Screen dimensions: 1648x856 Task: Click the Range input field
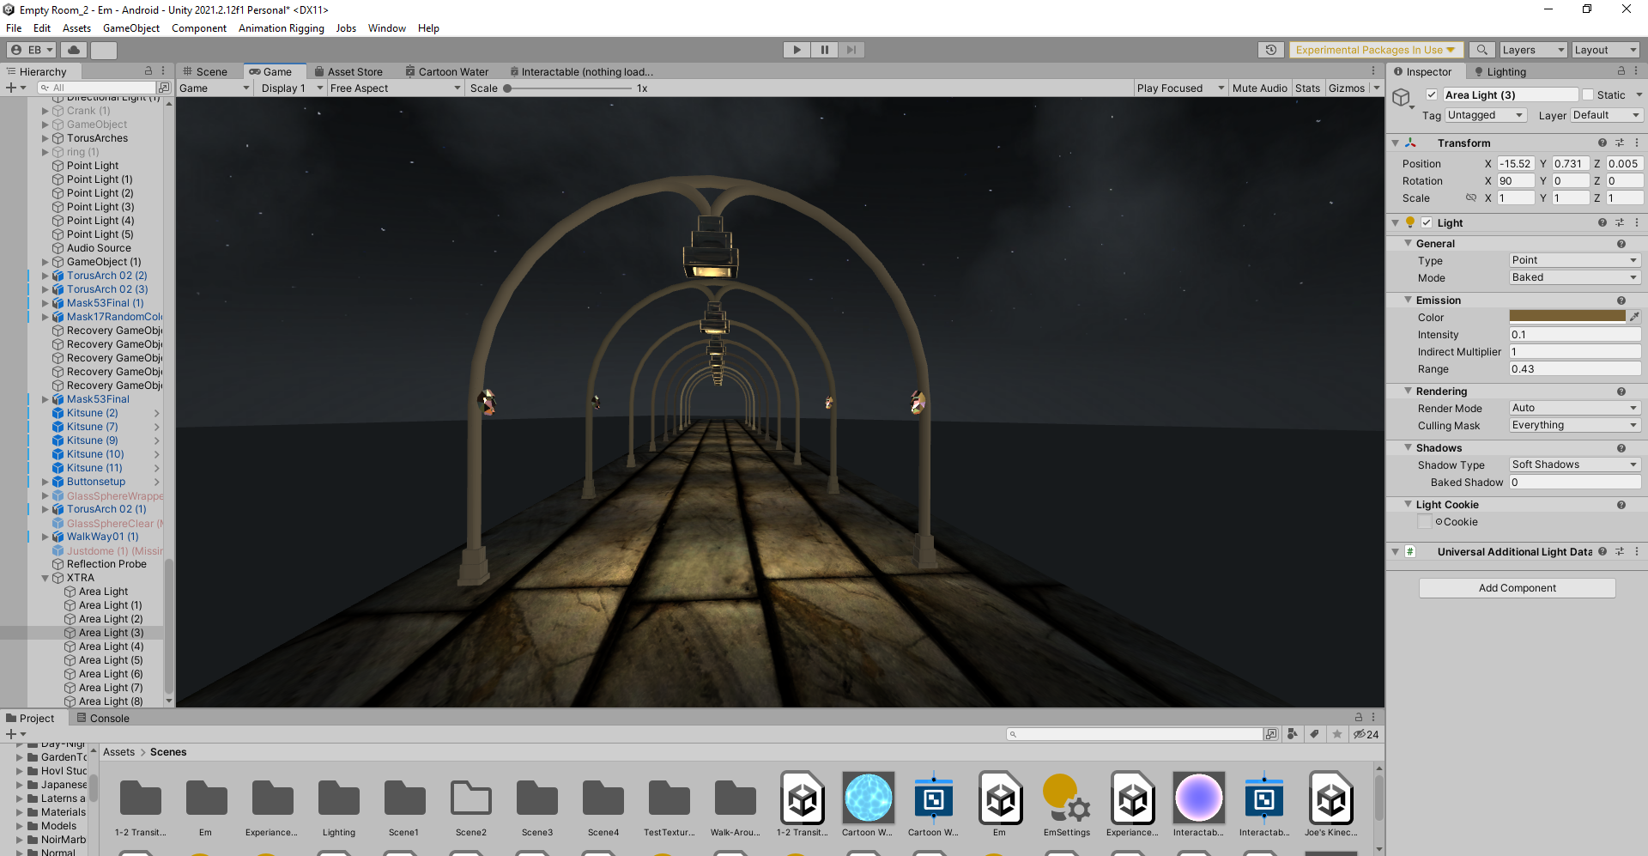tap(1575, 369)
